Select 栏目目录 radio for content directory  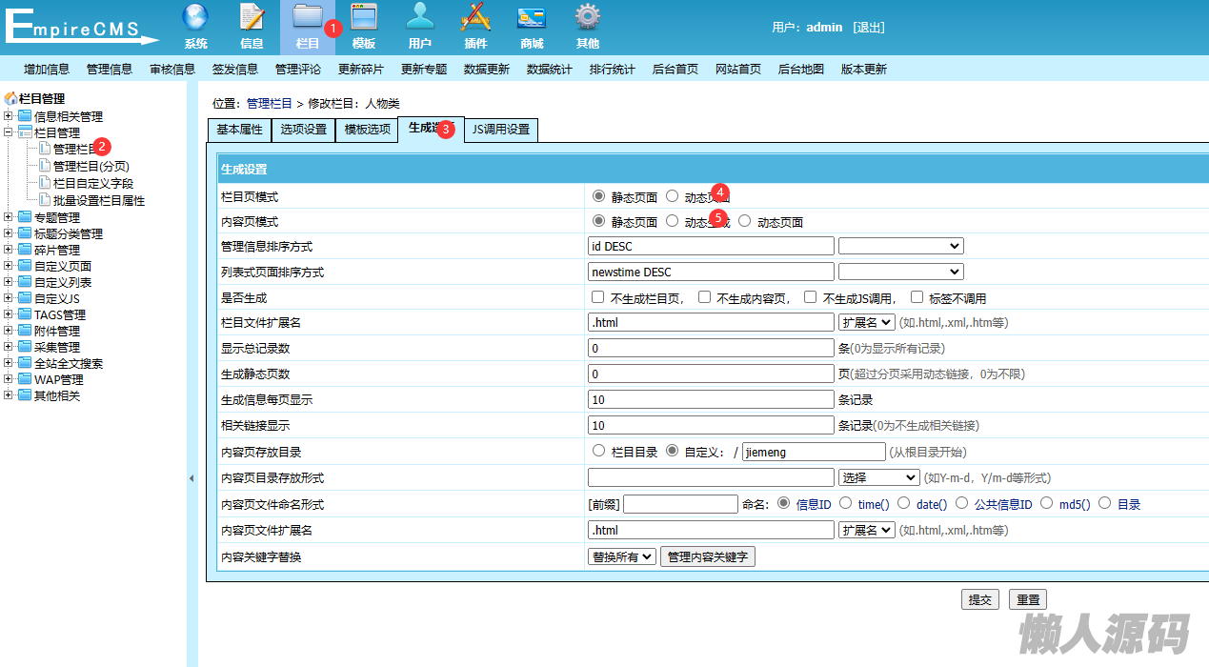[598, 451]
